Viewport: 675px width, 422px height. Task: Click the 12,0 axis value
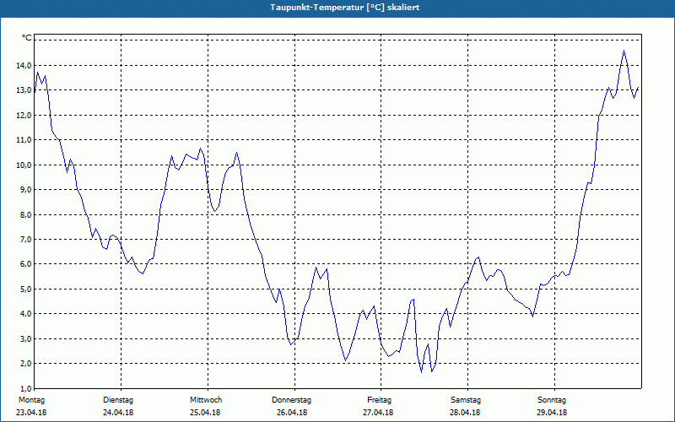(24, 115)
